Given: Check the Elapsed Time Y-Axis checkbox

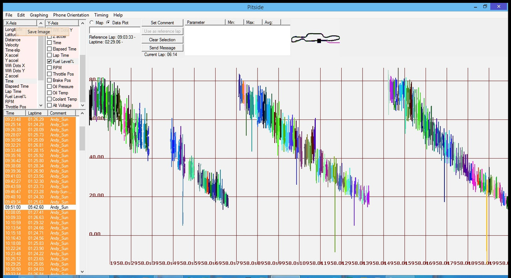Looking at the screenshot, I should (x=50, y=49).
